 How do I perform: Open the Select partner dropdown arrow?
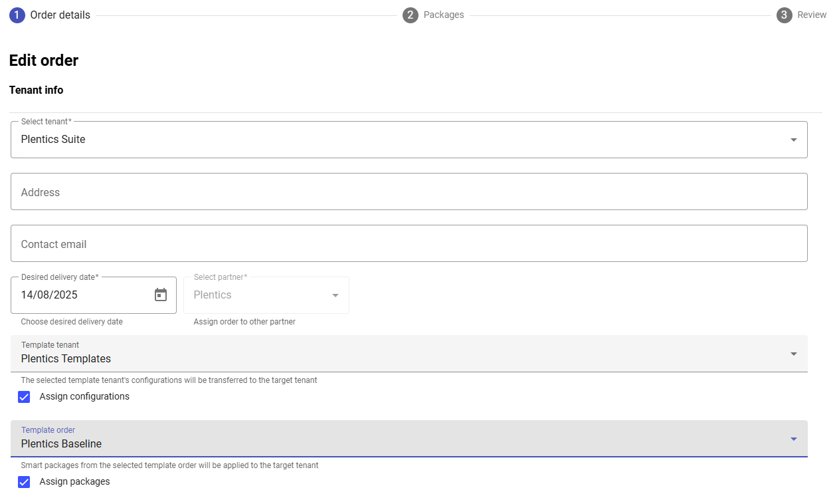click(x=335, y=295)
